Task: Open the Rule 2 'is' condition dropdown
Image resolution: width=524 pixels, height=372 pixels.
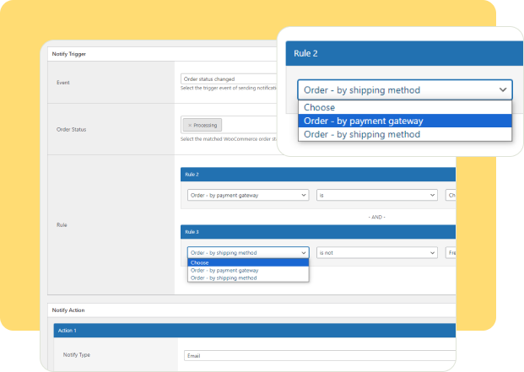Action: coord(376,195)
